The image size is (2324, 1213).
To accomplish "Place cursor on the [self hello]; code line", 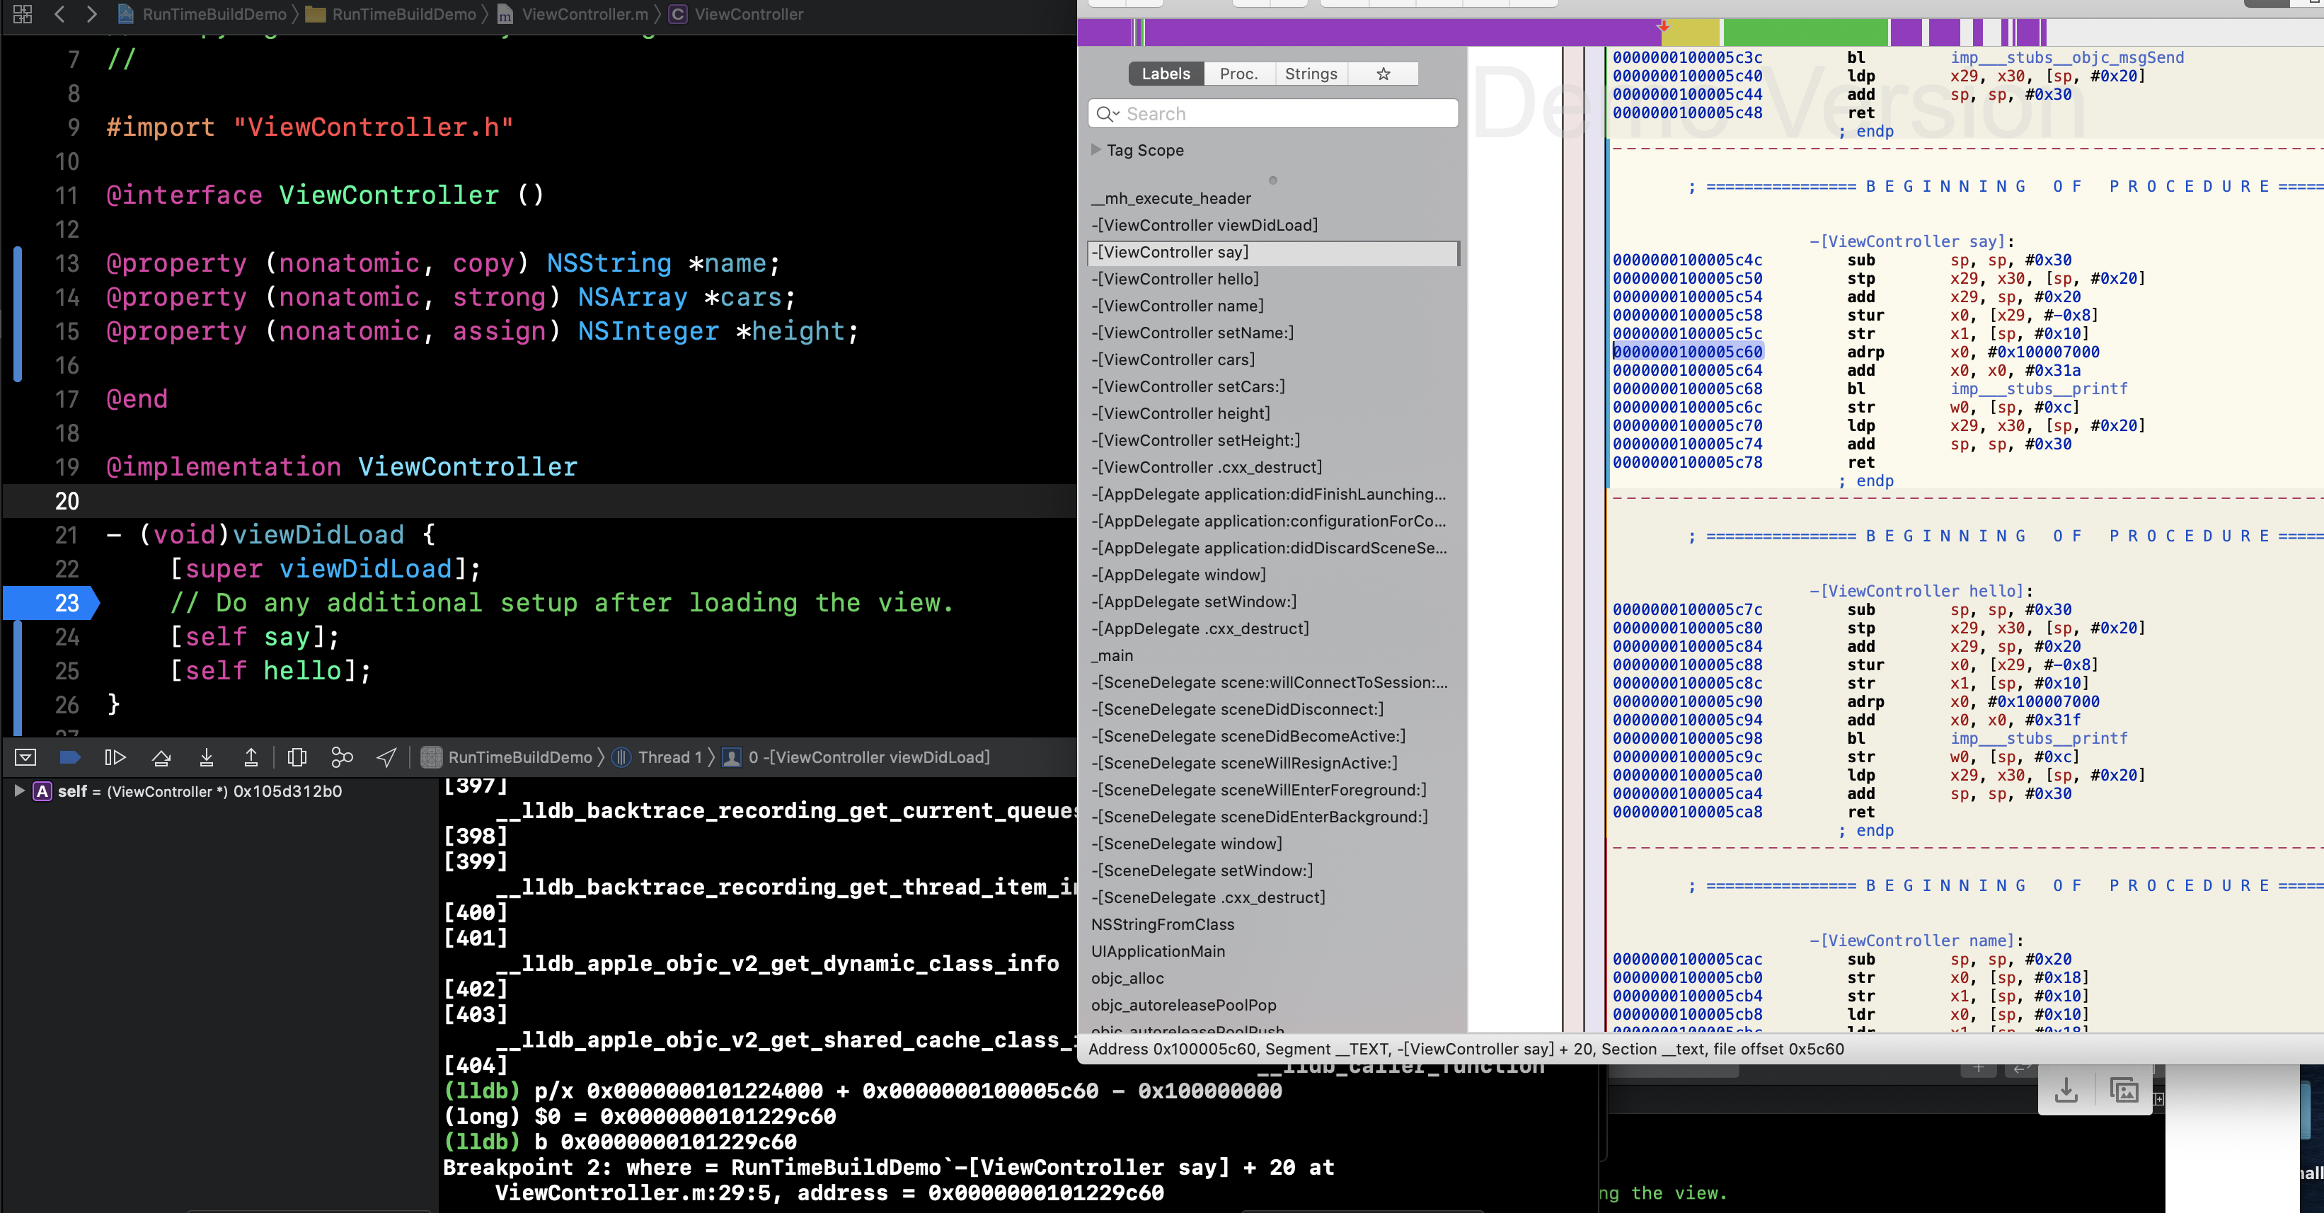I will (x=270, y=672).
